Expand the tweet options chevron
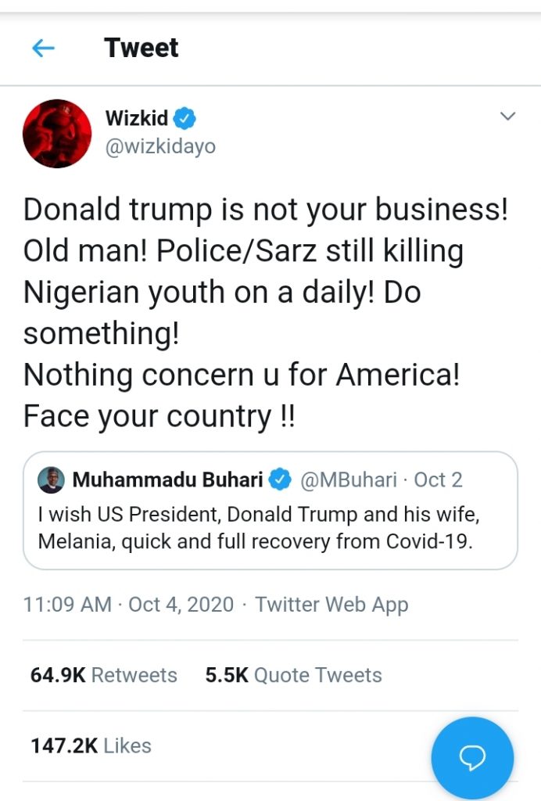Screen dimensions: 541x801 508,117
